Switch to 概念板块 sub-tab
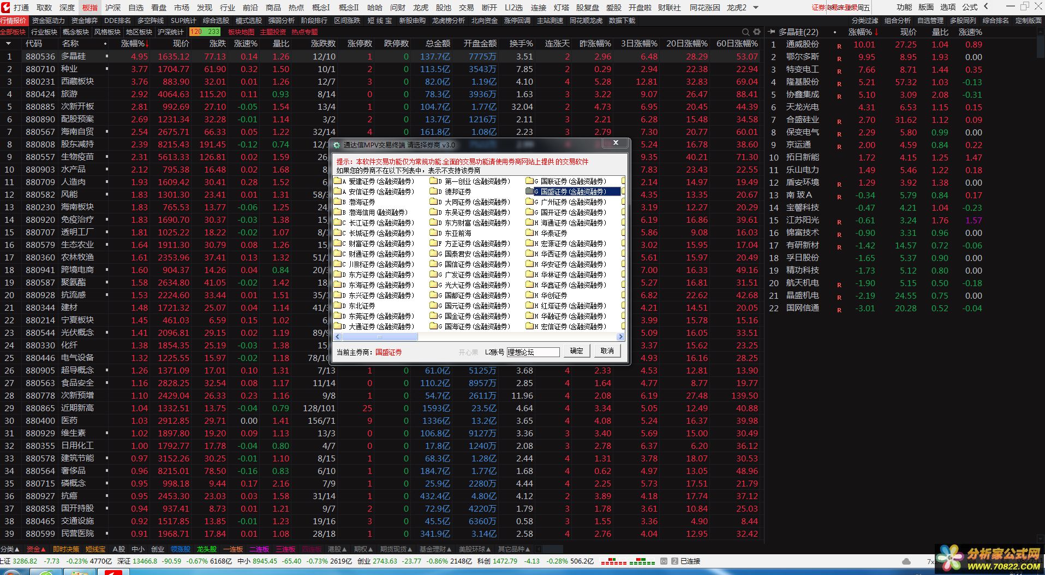The image size is (1045, 575). click(76, 32)
